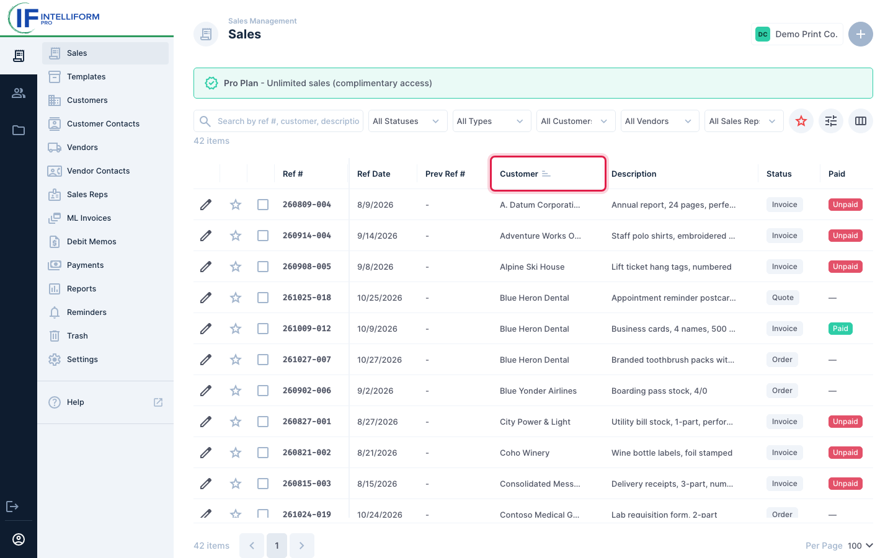
Task: Sort by the Ref Date column header
Action: click(x=374, y=174)
